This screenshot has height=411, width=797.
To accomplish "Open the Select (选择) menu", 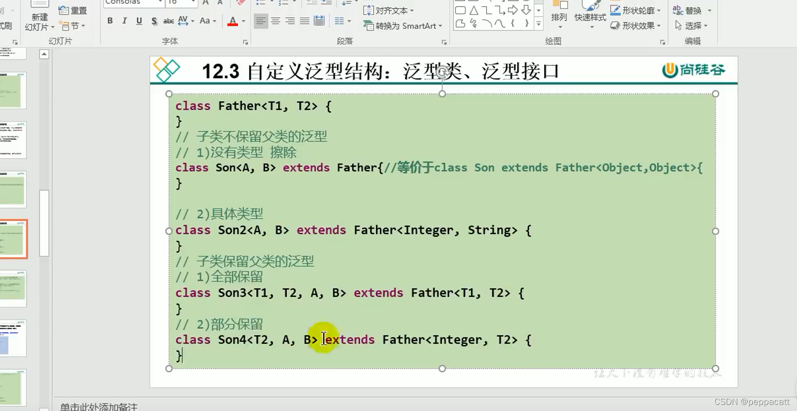I will 691,25.
